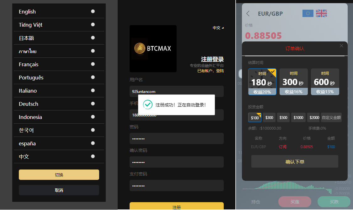
Task: Click the 订阅 direction value in order table
Action: [x=282, y=147]
